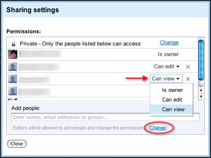This screenshot has height=158, width=211.
Task: Click the second person's avatar silhouette
Action: pyautogui.click(x=13, y=67)
